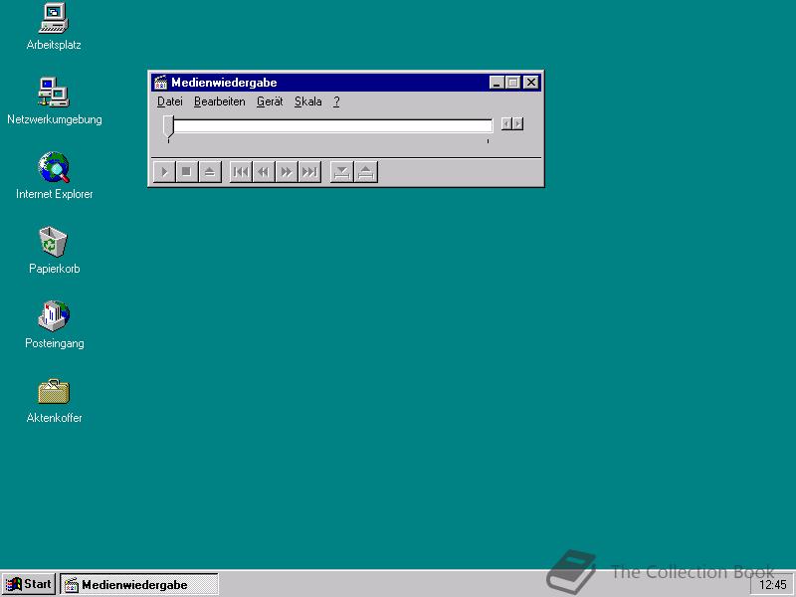Minimize the Medienwiedergabe window

pos(497,83)
